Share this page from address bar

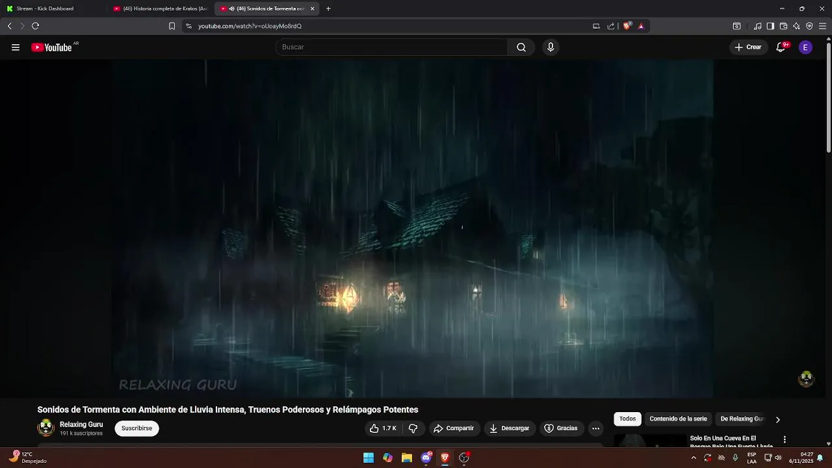611,26
